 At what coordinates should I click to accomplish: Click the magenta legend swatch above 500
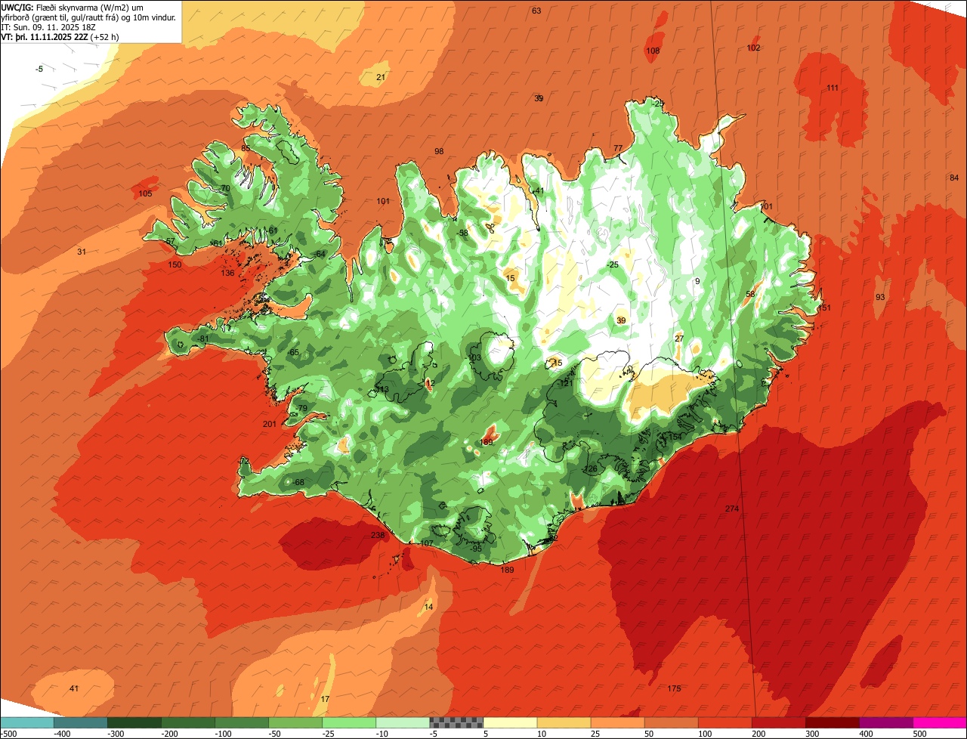click(940, 722)
